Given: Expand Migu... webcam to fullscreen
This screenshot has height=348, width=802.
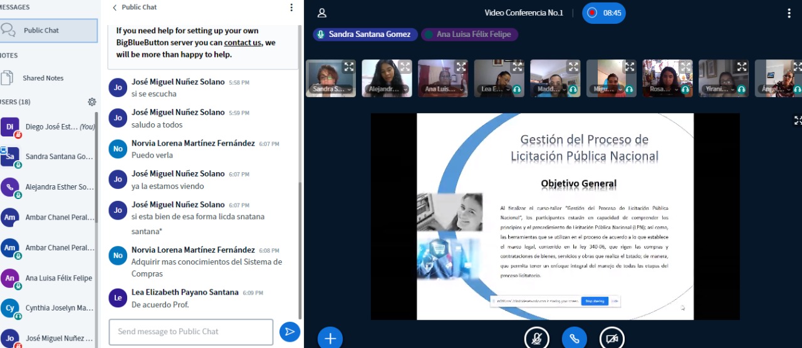Looking at the screenshot, I should point(630,66).
